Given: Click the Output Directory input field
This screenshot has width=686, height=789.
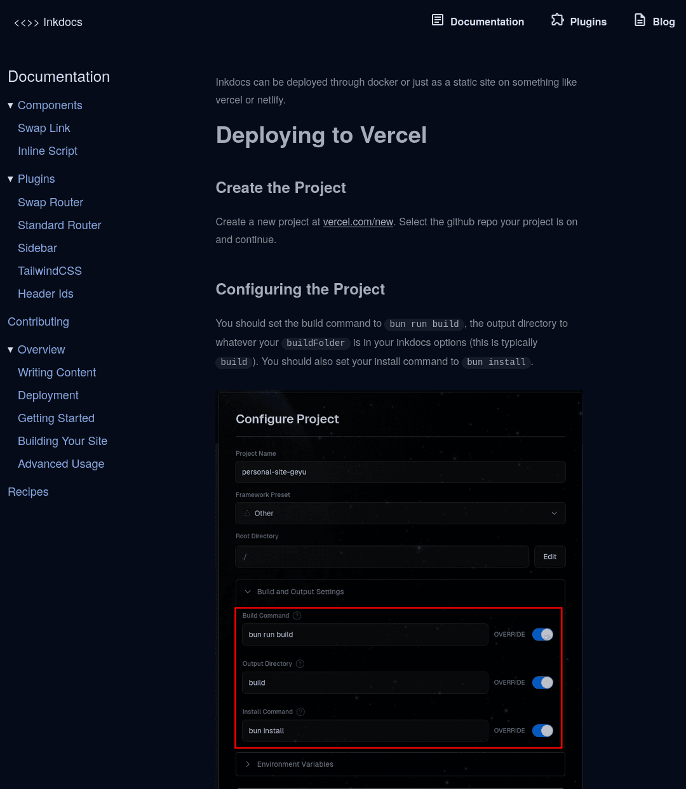Looking at the screenshot, I should 365,683.
